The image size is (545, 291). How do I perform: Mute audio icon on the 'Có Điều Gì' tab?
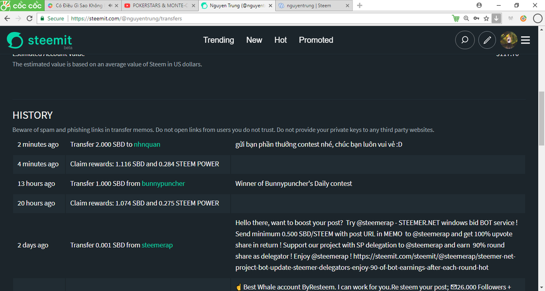pos(110,6)
